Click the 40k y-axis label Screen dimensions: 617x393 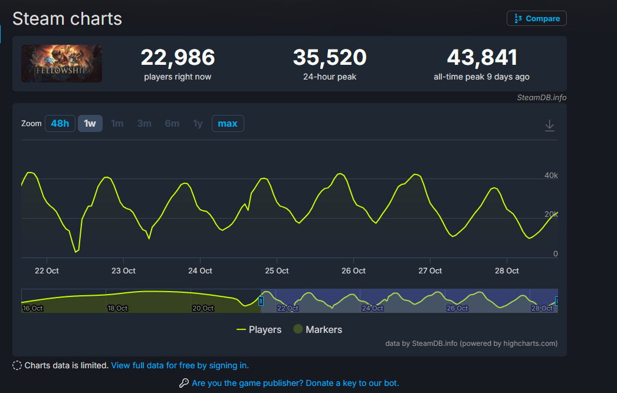[551, 175]
